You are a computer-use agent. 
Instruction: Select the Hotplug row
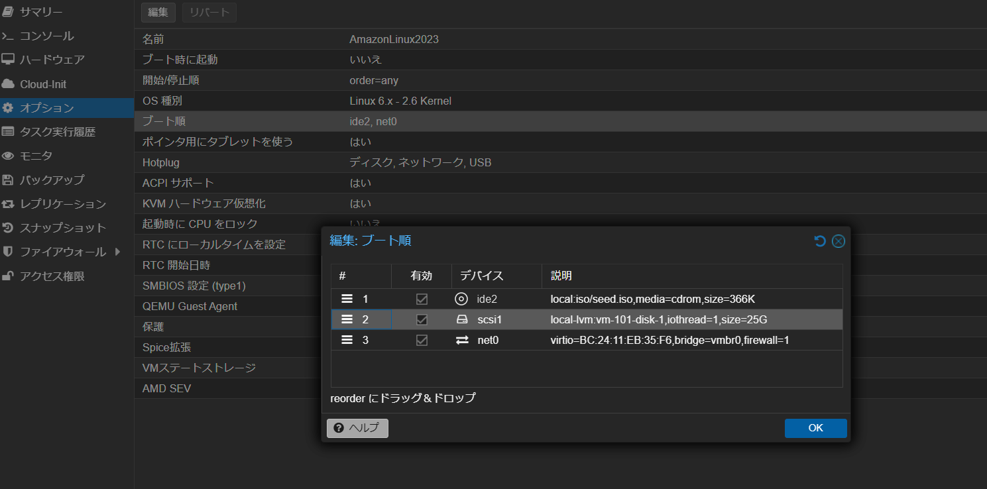pyautogui.click(x=560, y=162)
